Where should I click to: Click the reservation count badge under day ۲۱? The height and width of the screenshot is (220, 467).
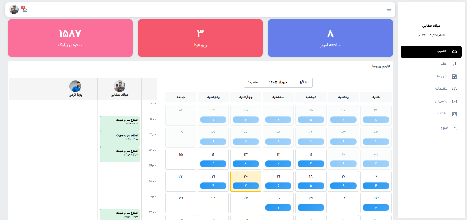point(213,186)
